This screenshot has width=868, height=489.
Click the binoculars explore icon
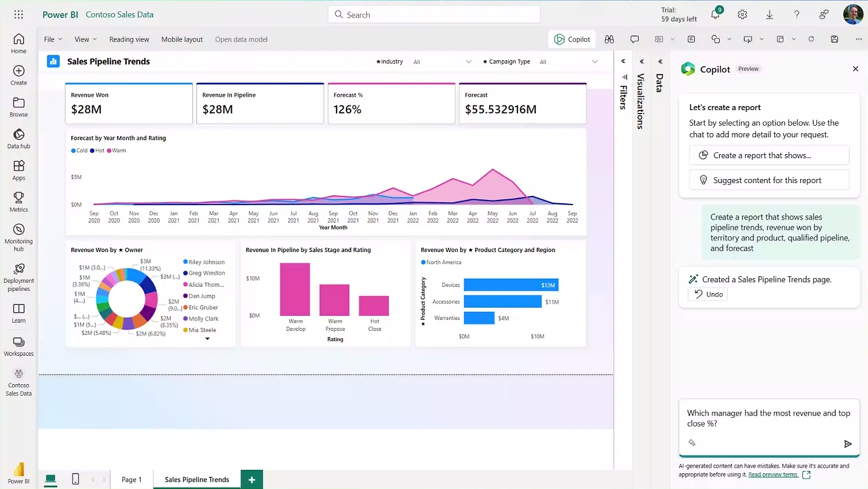point(609,39)
